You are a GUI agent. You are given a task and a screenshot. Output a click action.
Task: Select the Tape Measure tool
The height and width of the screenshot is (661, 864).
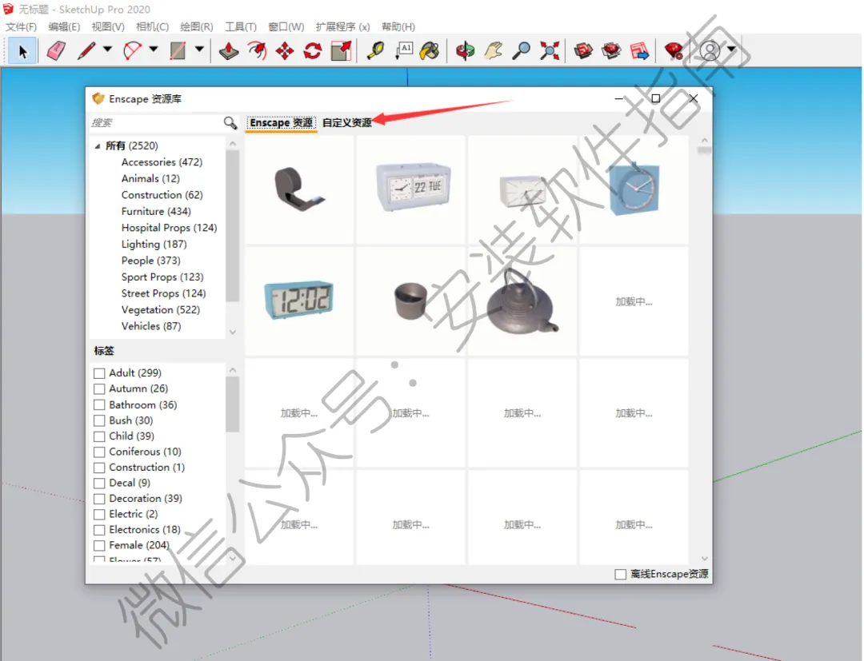pos(376,51)
